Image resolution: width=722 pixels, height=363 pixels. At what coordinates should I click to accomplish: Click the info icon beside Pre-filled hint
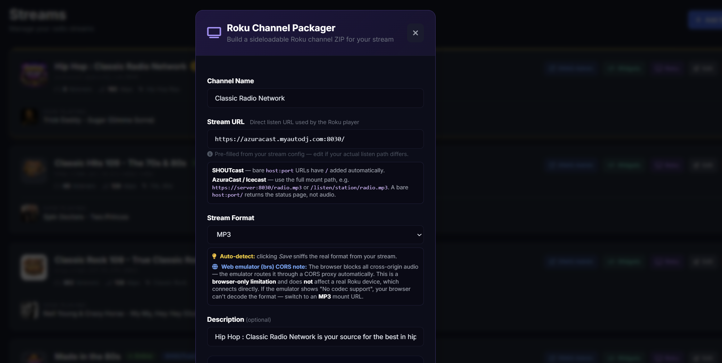coord(210,154)
